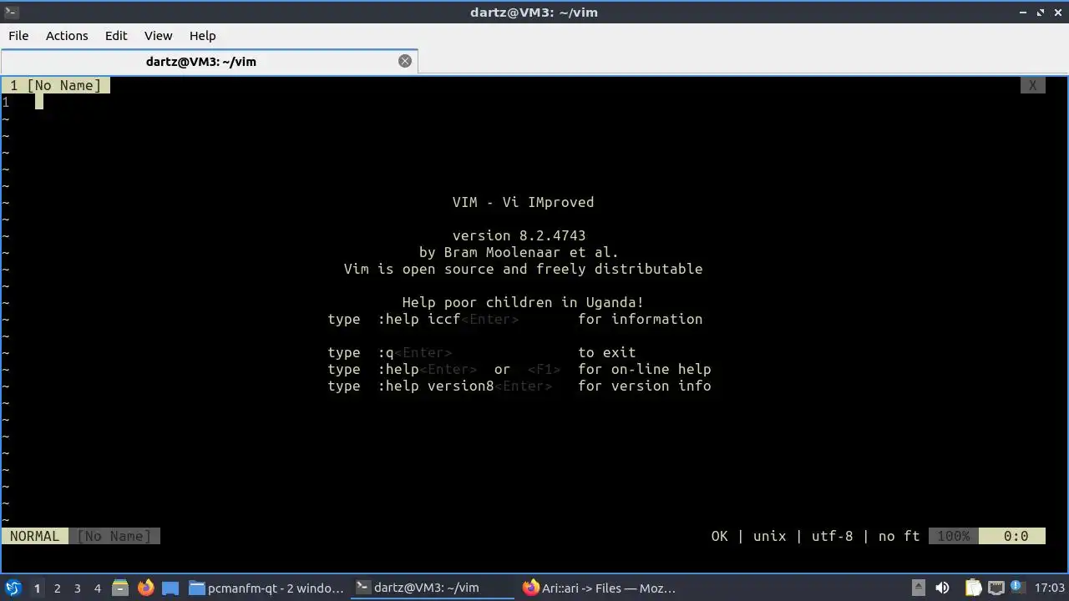The height and width of the screenshot is (601, 1069).
Task: Switch to pcmanfm-qt taskbar window group
Action: [266, 588]
